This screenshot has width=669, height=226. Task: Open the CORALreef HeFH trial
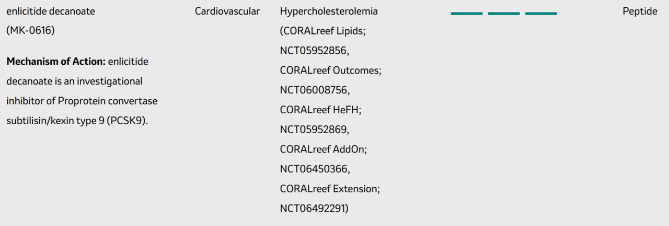click(321, 110)
